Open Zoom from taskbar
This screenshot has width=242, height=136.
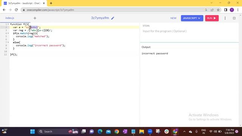pyautogui.click(x=150, y=131)
